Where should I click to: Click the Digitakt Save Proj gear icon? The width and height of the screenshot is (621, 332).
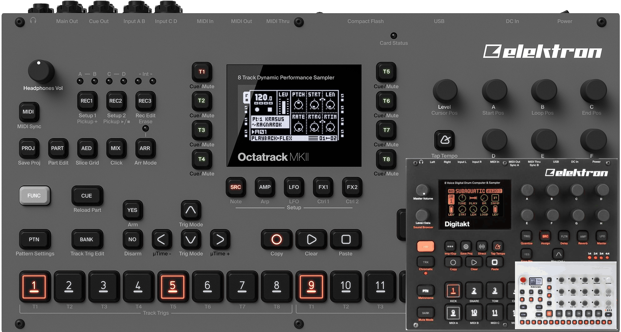click(x=466, y=246)
